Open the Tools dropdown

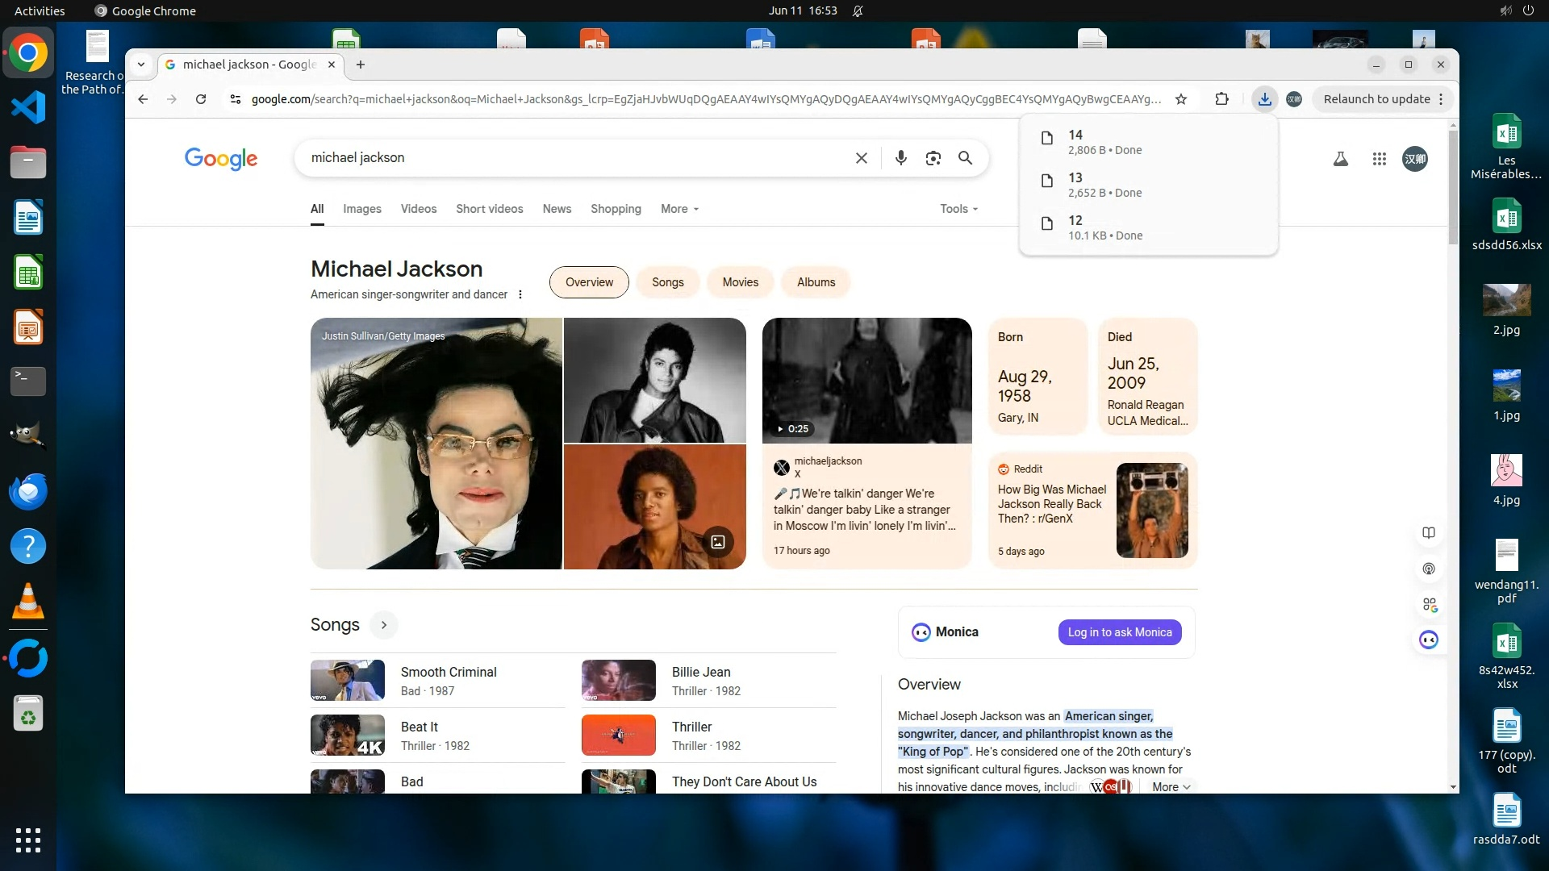(958, 209)
